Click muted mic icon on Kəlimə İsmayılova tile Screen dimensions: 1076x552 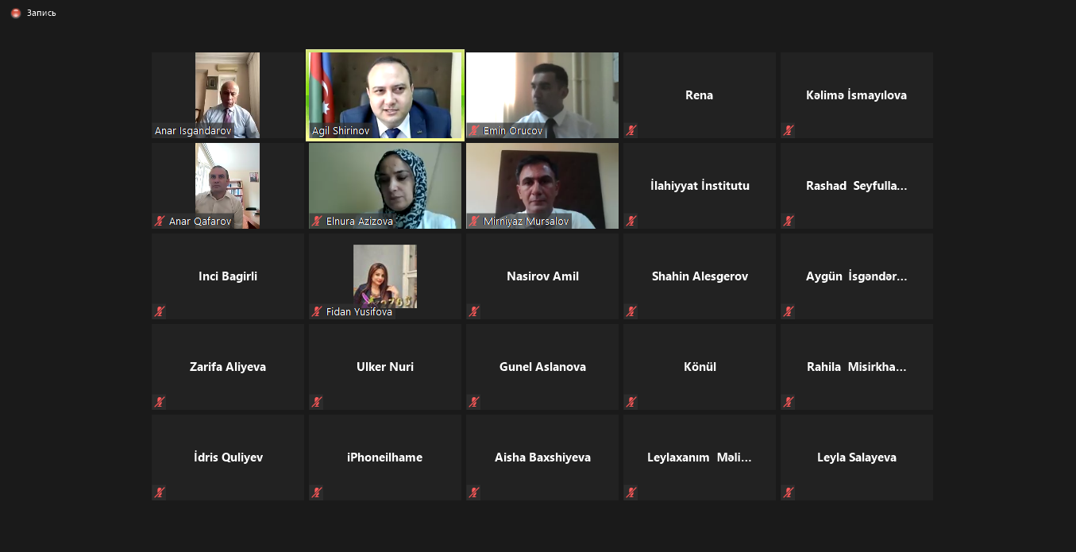[x=789, y=130]
